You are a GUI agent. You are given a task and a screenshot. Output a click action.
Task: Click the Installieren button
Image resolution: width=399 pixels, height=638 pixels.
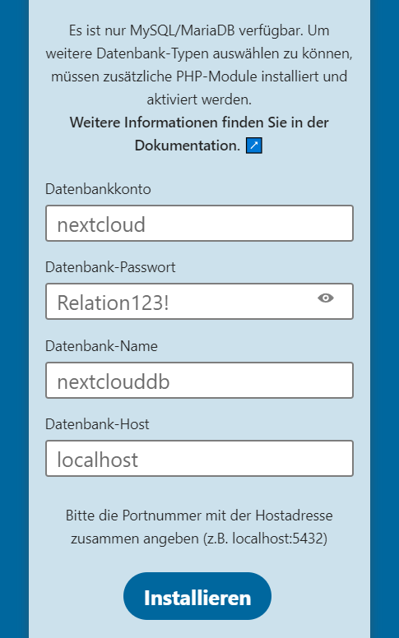(x=197, y=596)
